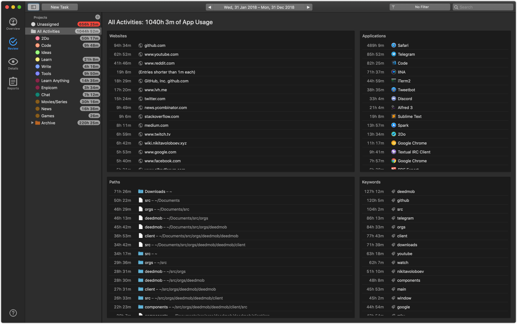The height and width of the screenshot is (324, 517).
Task: Expand the Archive project folder
Action: pos(32,123)
